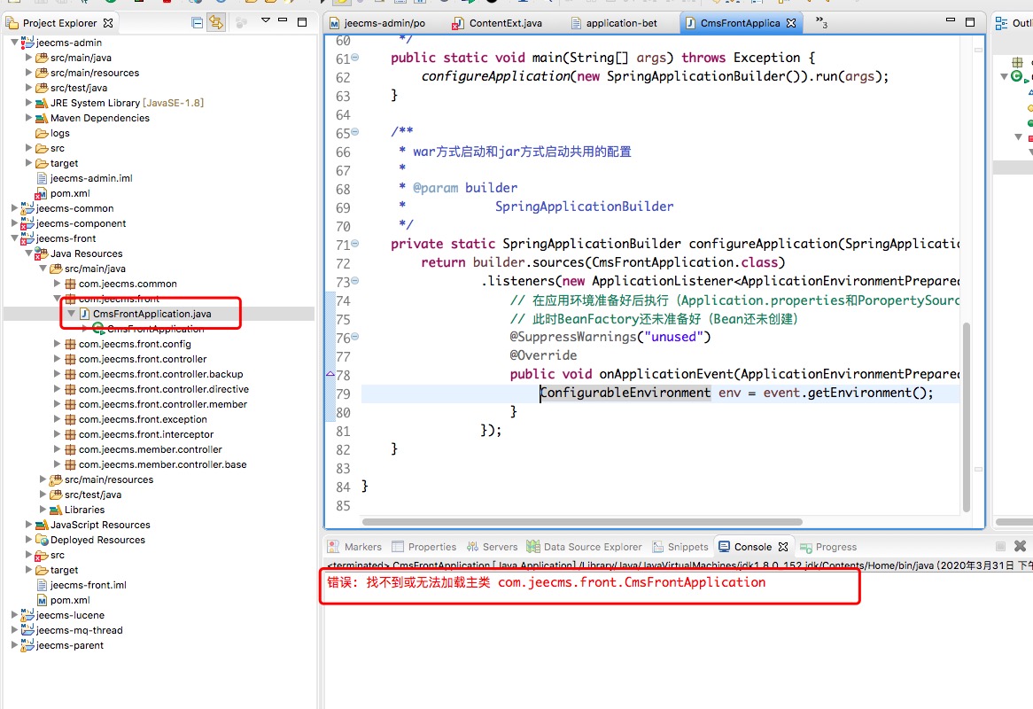The image size is (1033, 709).
Task: Expand the jeecms-lucene project
Action: [x=14, y=615]
